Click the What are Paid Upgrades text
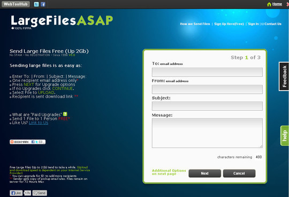Image resolution: width=289 pixels, height=197 pixels. [x=37, y=115]
